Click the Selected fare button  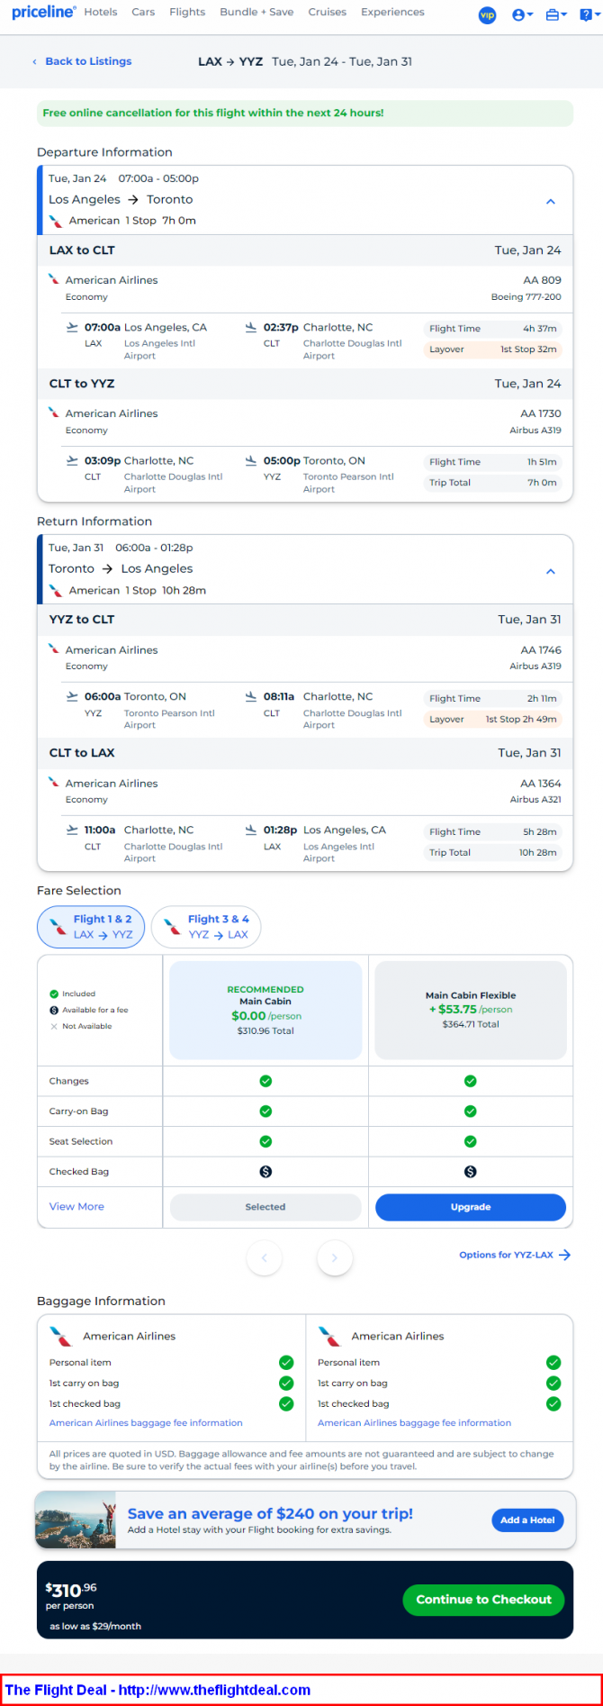tap(265, 1207)
